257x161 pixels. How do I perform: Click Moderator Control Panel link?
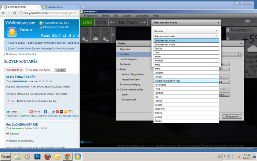tap(20, 54)
